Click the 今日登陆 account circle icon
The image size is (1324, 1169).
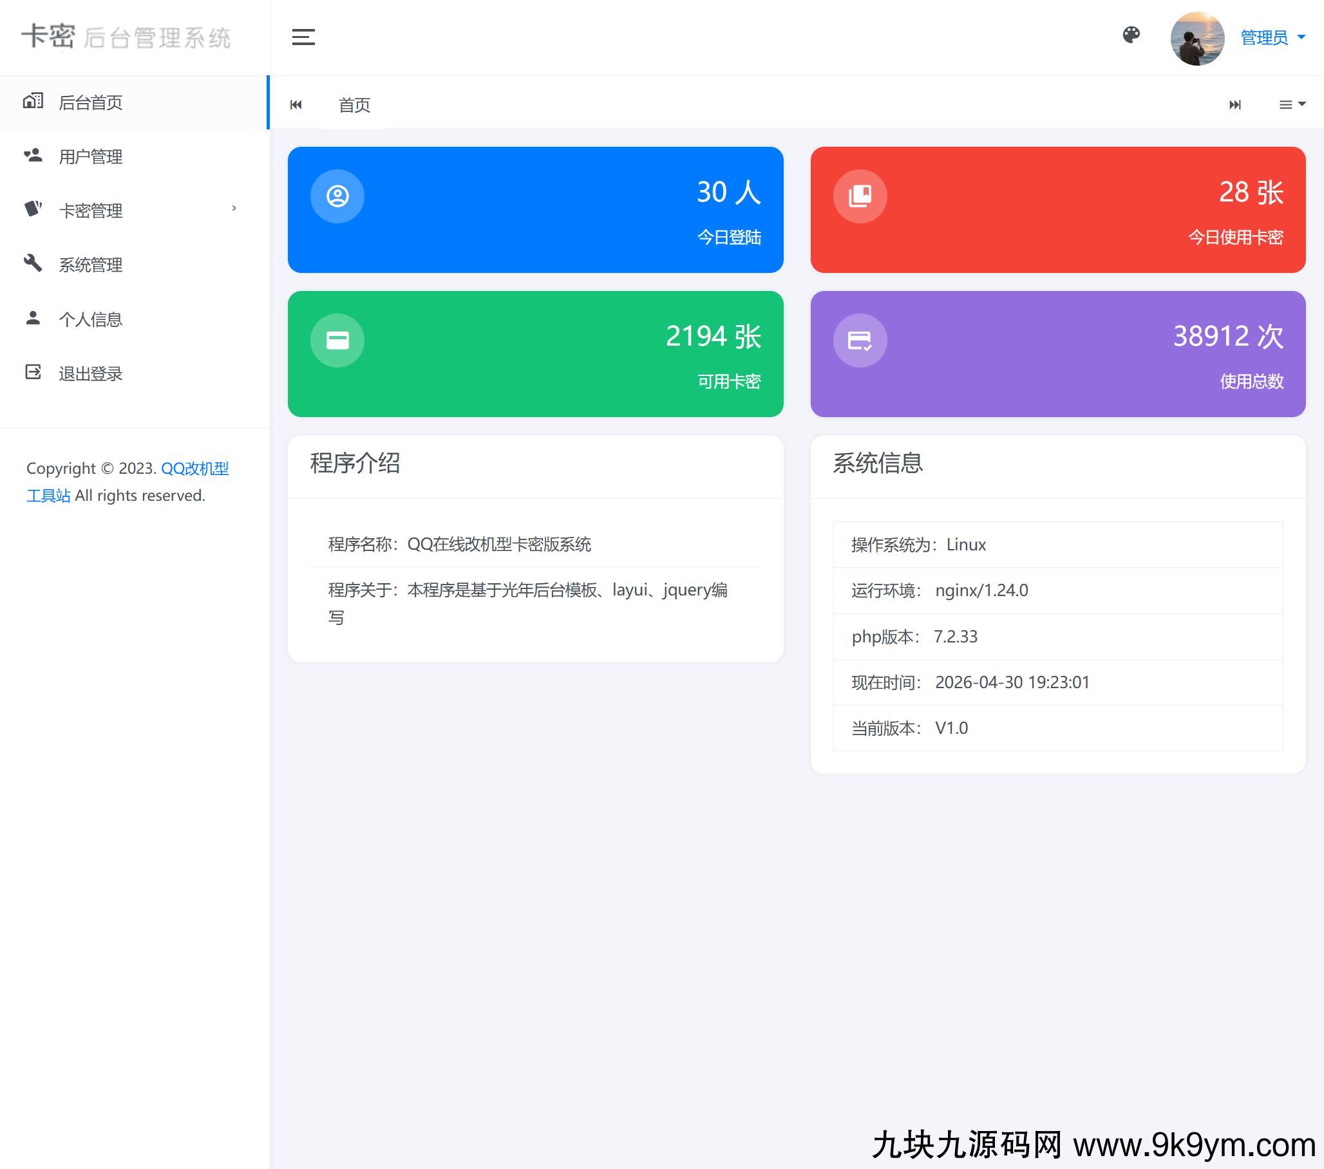point(337,196)
